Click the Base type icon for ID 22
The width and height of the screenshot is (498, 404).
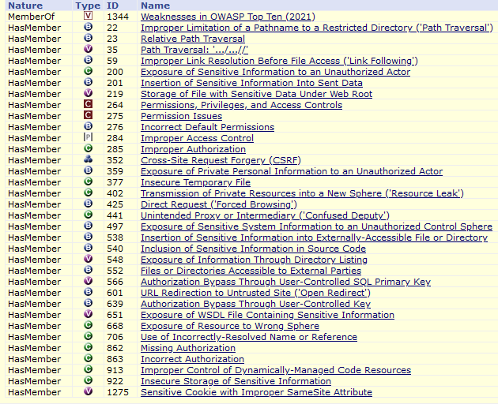(x=88, y=27)
